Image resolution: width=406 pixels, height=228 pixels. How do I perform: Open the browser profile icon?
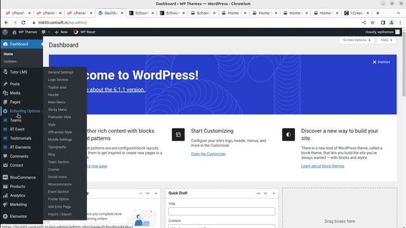[x=391, y=23]
